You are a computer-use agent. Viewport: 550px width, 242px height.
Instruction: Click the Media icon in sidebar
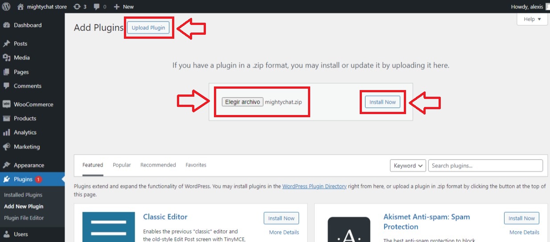click(x=7, y=57)
